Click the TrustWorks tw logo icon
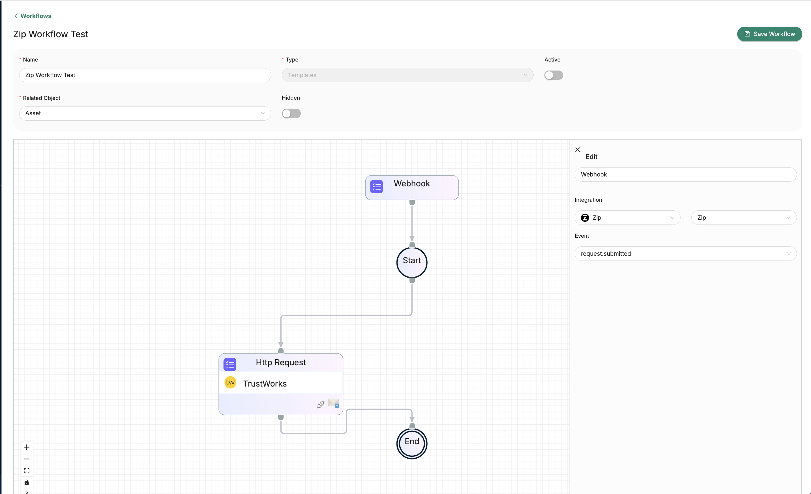 tap(230, 382)
